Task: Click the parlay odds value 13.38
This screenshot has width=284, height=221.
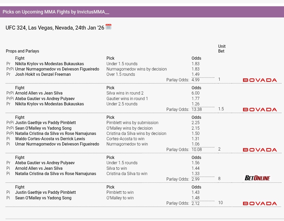Action: [x=197, y=109]
